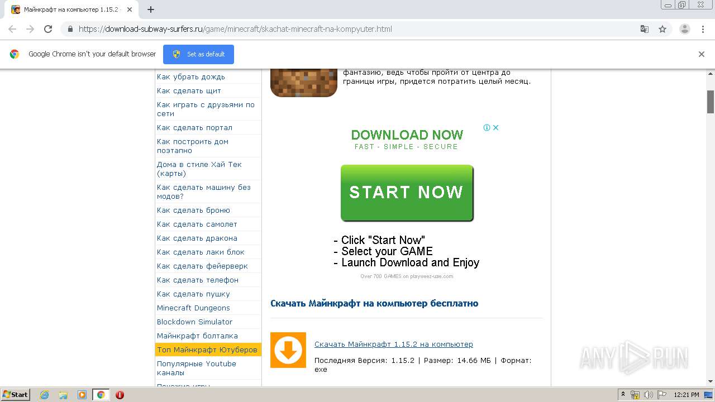Select the Майнкрафт на компьютер tab
This screenshot has width=715, height=402.
pos(70,9)
